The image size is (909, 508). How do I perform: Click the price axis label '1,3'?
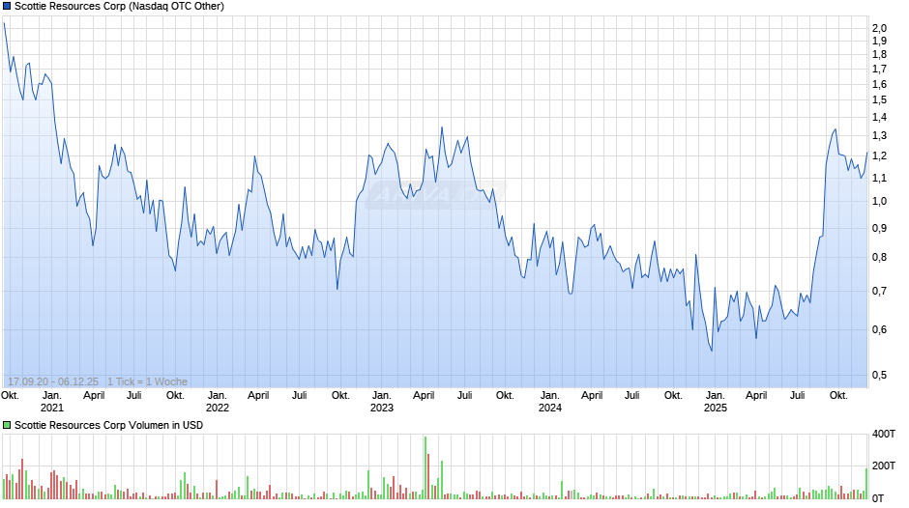coord(879,135)
